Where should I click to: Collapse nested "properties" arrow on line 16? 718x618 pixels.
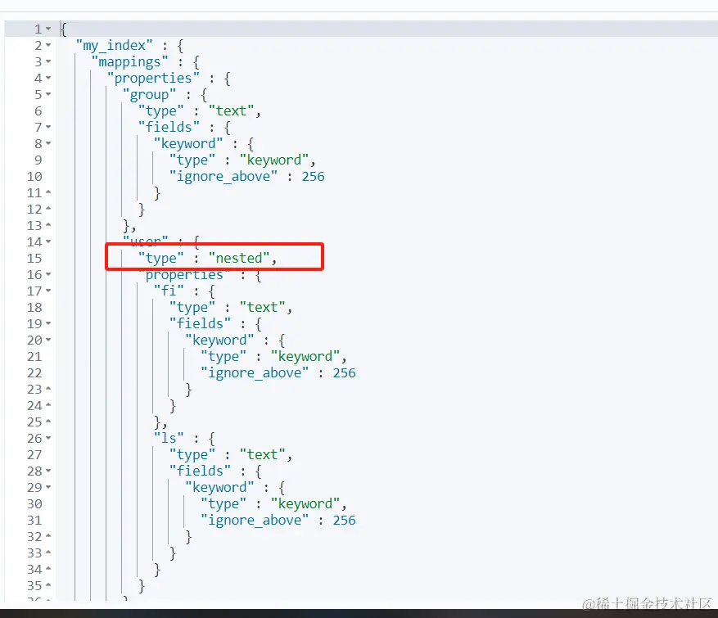click(x=48, y=275)
